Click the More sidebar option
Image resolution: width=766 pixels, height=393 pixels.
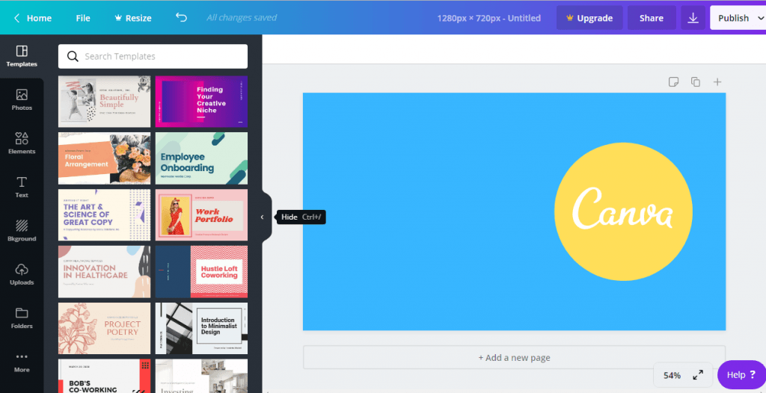click(22, 362)
